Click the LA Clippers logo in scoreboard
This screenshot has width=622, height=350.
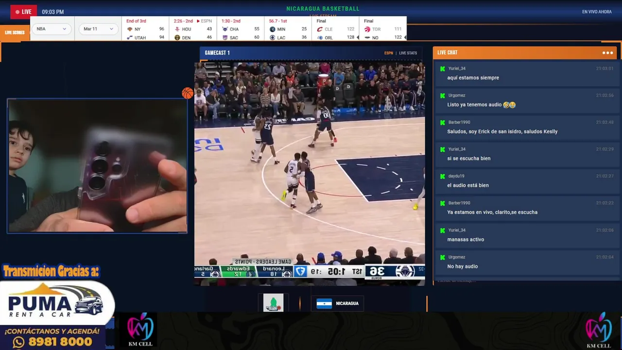[272, 37]
